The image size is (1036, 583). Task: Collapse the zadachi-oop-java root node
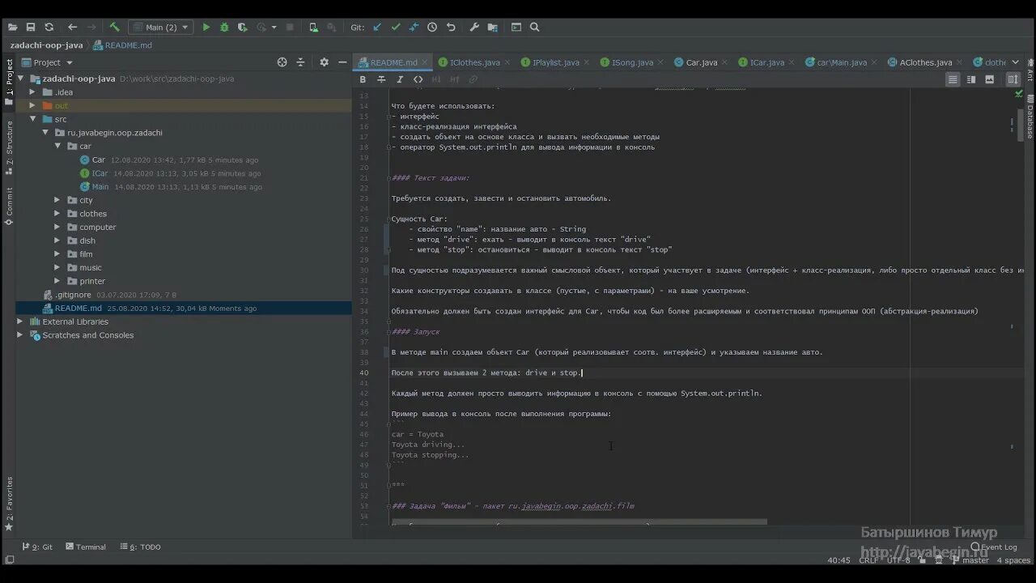(x=22, y=79)
